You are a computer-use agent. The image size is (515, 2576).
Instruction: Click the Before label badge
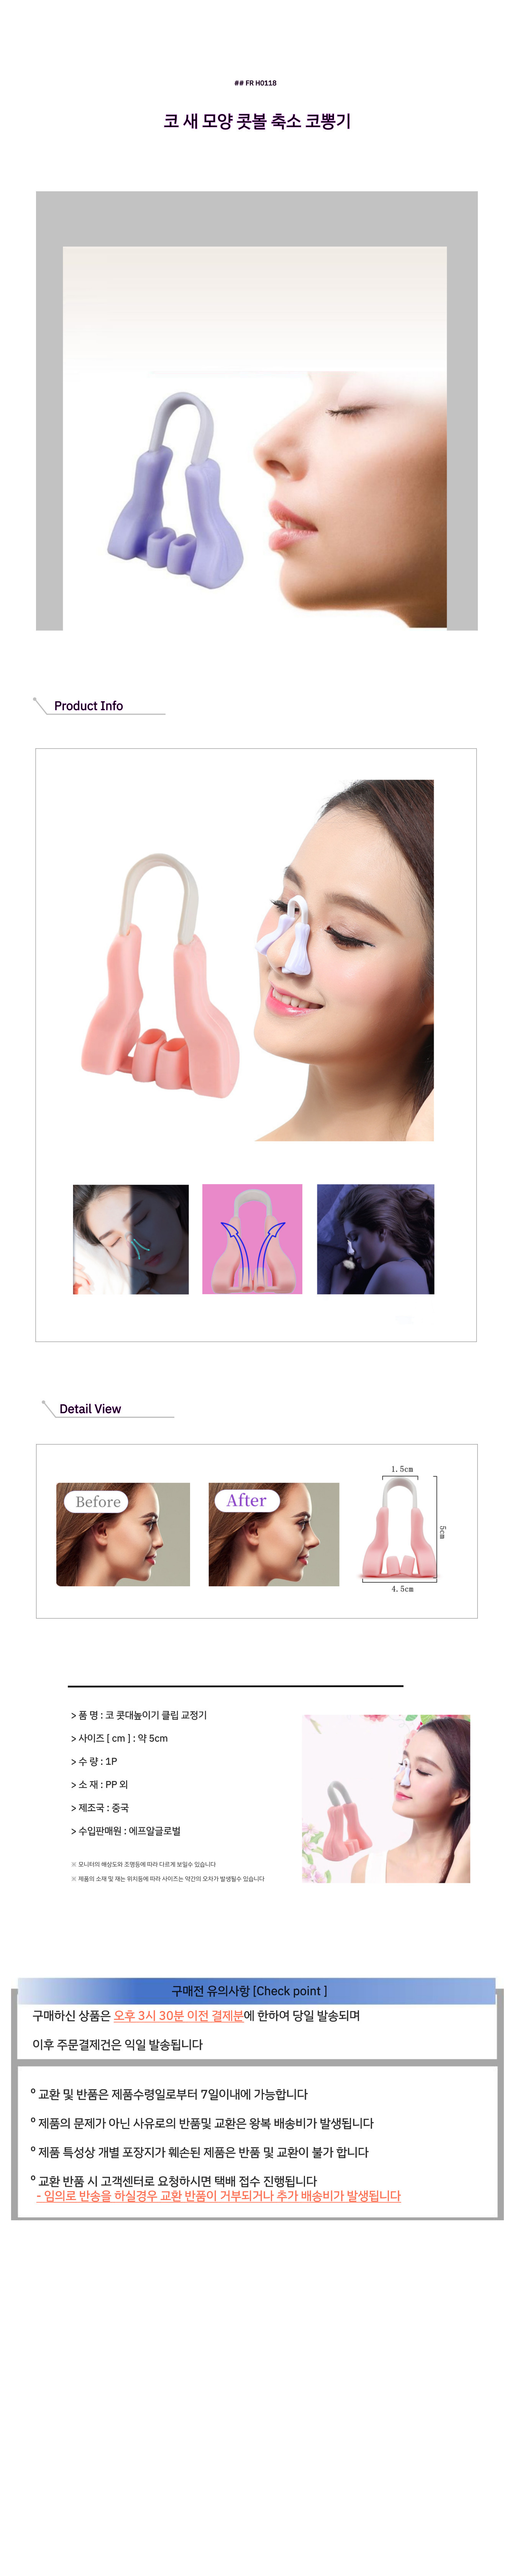click(98, 1501)
